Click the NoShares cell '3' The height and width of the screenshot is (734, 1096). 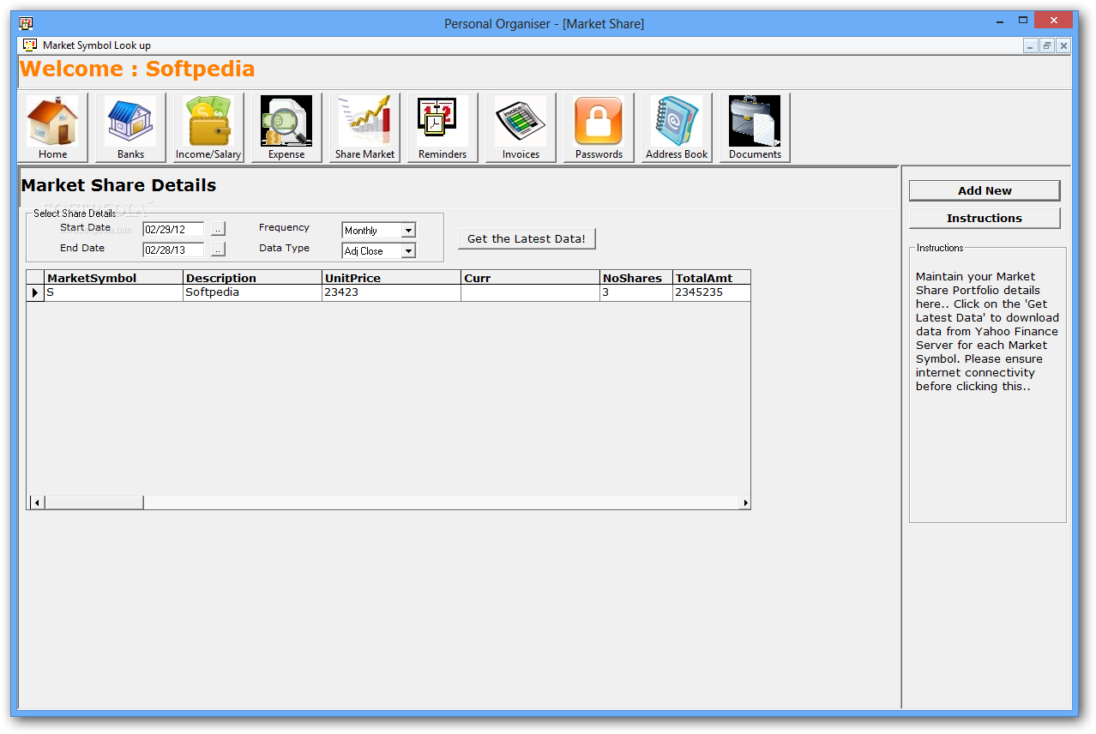point(636,293)
